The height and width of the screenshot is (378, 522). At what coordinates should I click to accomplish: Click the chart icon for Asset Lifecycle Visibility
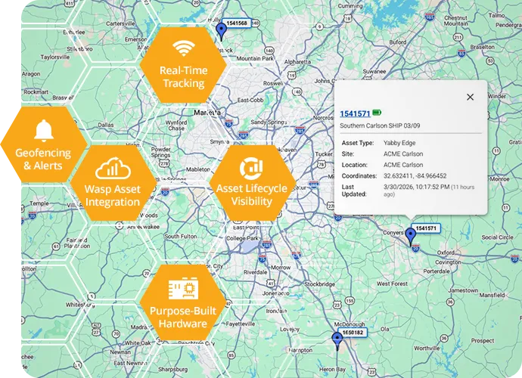click(x=250, y=167)
